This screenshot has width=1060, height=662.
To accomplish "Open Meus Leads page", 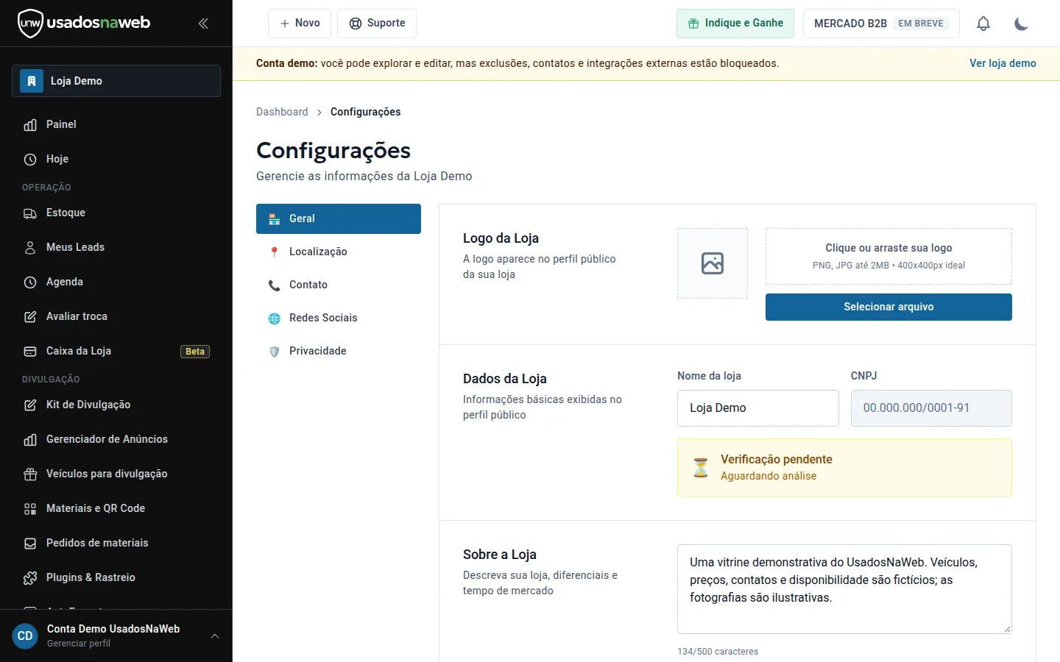I will 116,247.
